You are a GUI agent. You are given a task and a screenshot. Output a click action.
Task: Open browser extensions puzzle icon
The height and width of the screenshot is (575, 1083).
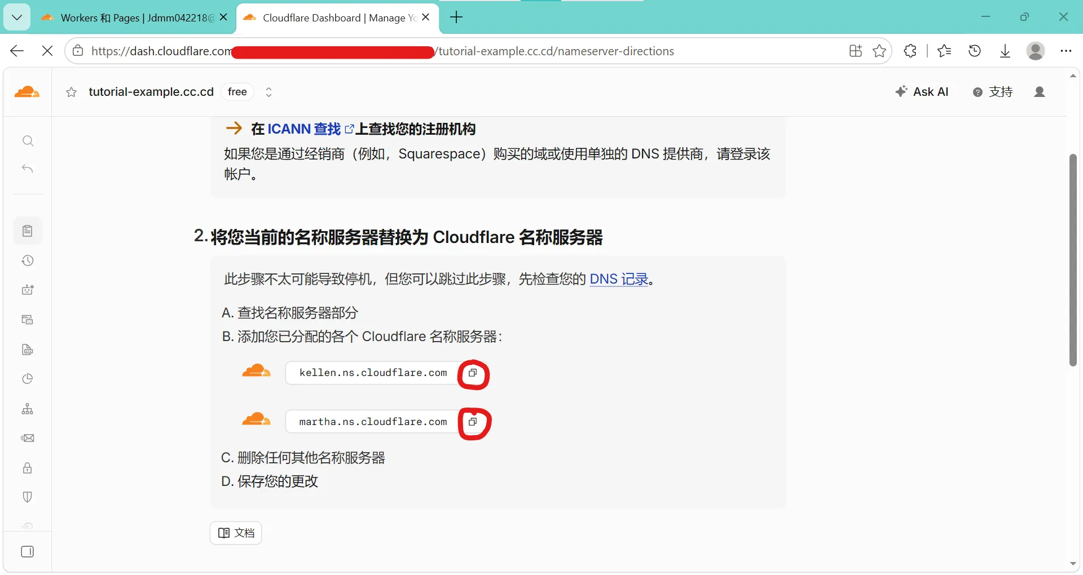click(910, 51)
